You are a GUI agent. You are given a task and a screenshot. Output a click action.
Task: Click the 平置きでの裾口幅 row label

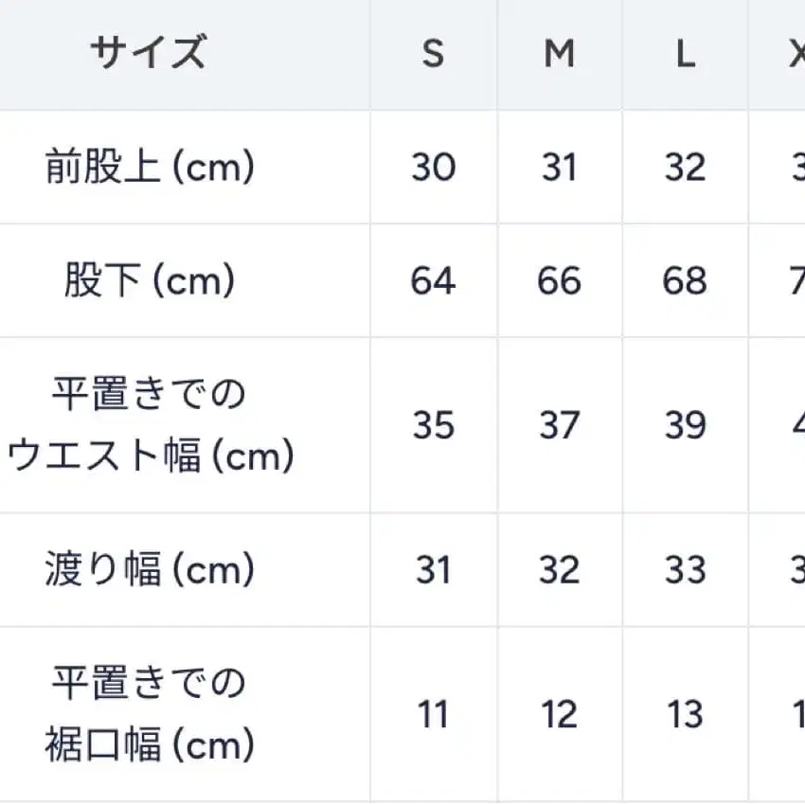pyautogui.click(x=150, y=714)
